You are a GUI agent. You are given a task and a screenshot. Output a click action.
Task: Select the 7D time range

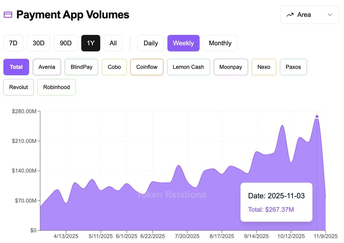[x=13, y=43]
